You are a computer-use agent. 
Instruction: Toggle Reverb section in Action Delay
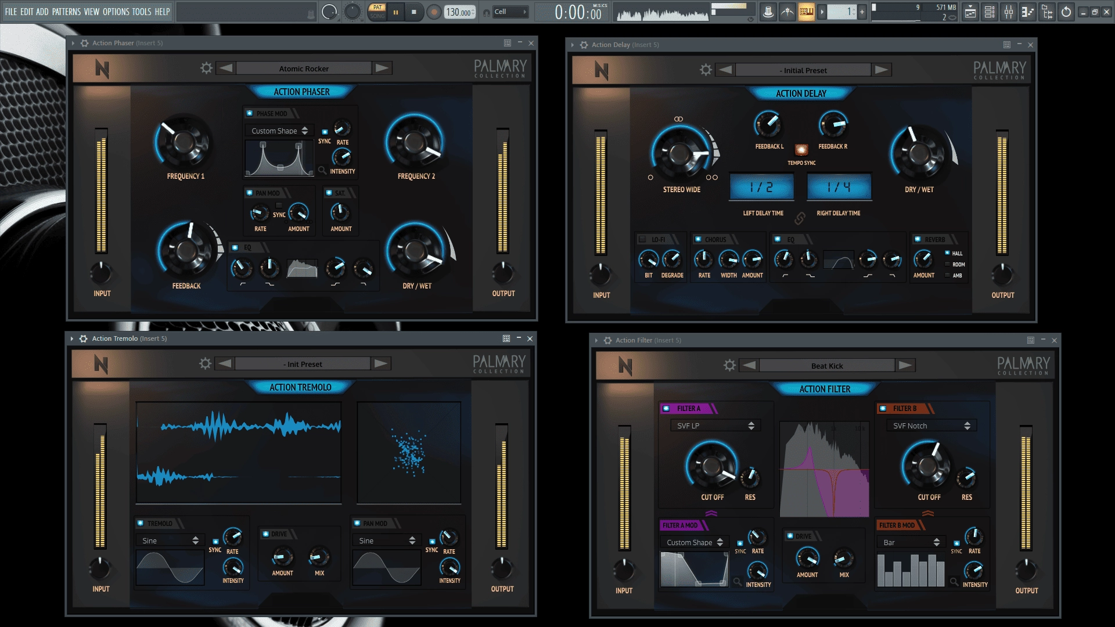coord(918,239)
